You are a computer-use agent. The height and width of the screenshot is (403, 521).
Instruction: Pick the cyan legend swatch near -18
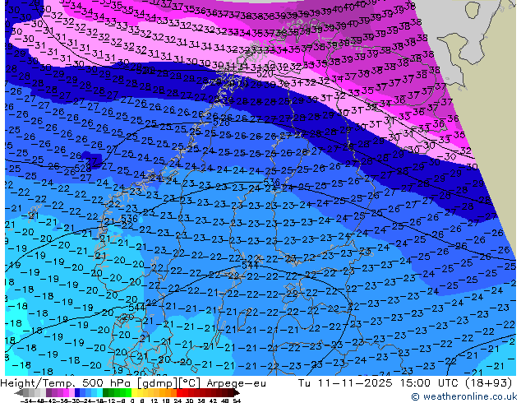coord(99,392)
